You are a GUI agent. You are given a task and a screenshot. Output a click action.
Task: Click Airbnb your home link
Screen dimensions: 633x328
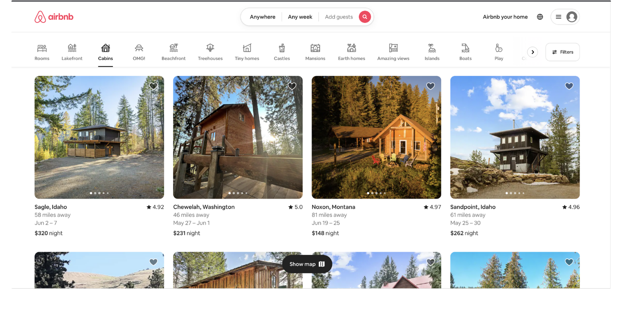(505, 17)
